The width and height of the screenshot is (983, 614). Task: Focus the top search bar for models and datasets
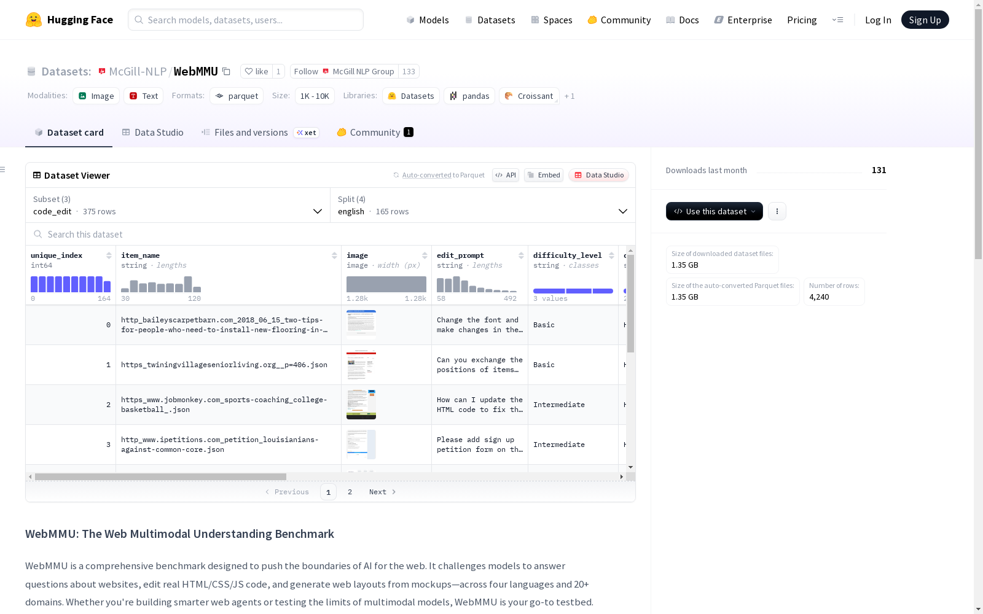(x=246, y=20)
